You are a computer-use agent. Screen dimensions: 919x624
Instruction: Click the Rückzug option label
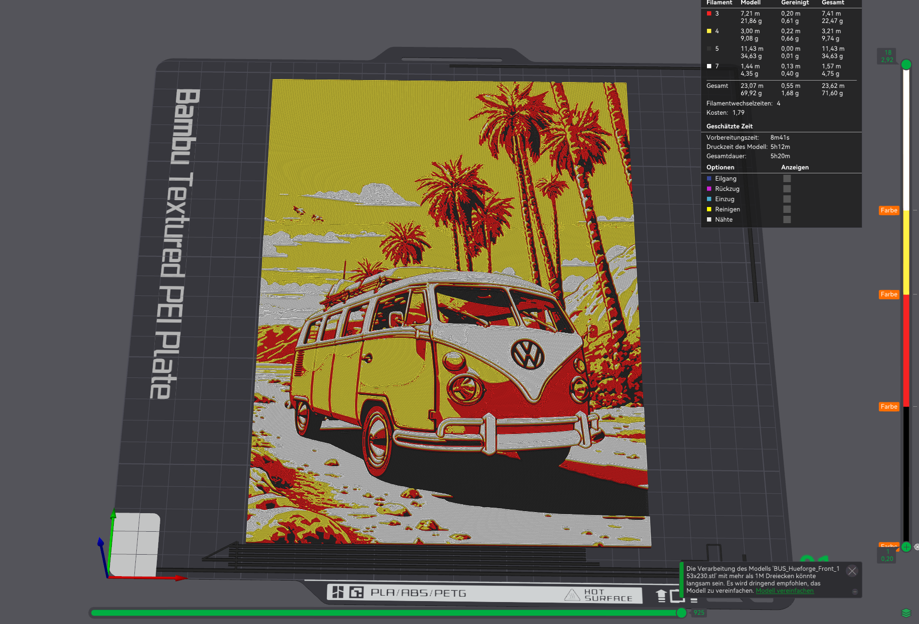tap(727, 189)
